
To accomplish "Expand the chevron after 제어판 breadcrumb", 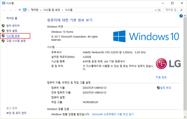I will (x=41, y=10).
